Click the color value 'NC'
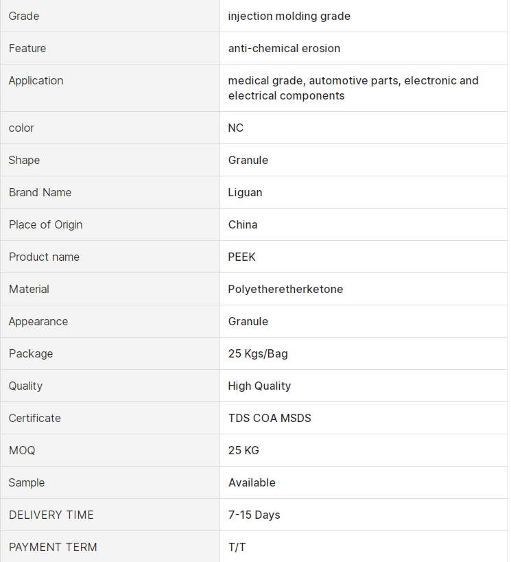The height and width of the screenshot is (562, 511). pyautogui.click(x=235, y=128)
